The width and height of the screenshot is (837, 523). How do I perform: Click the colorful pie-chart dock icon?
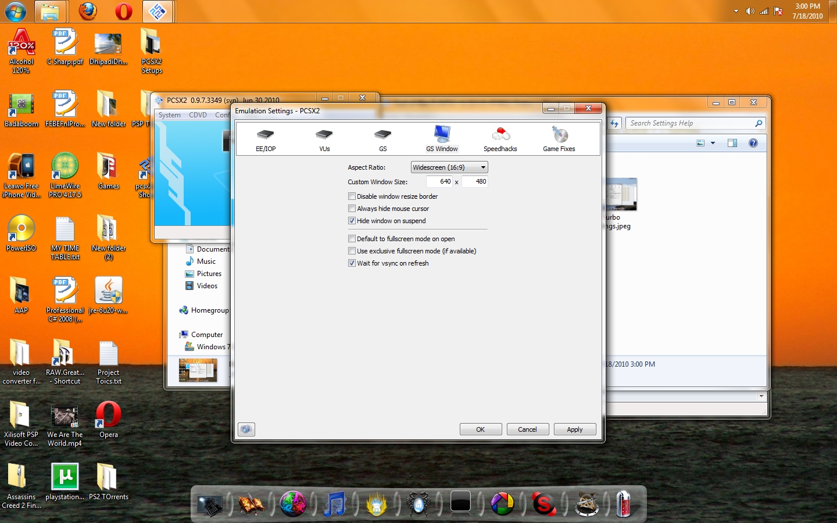502,503
